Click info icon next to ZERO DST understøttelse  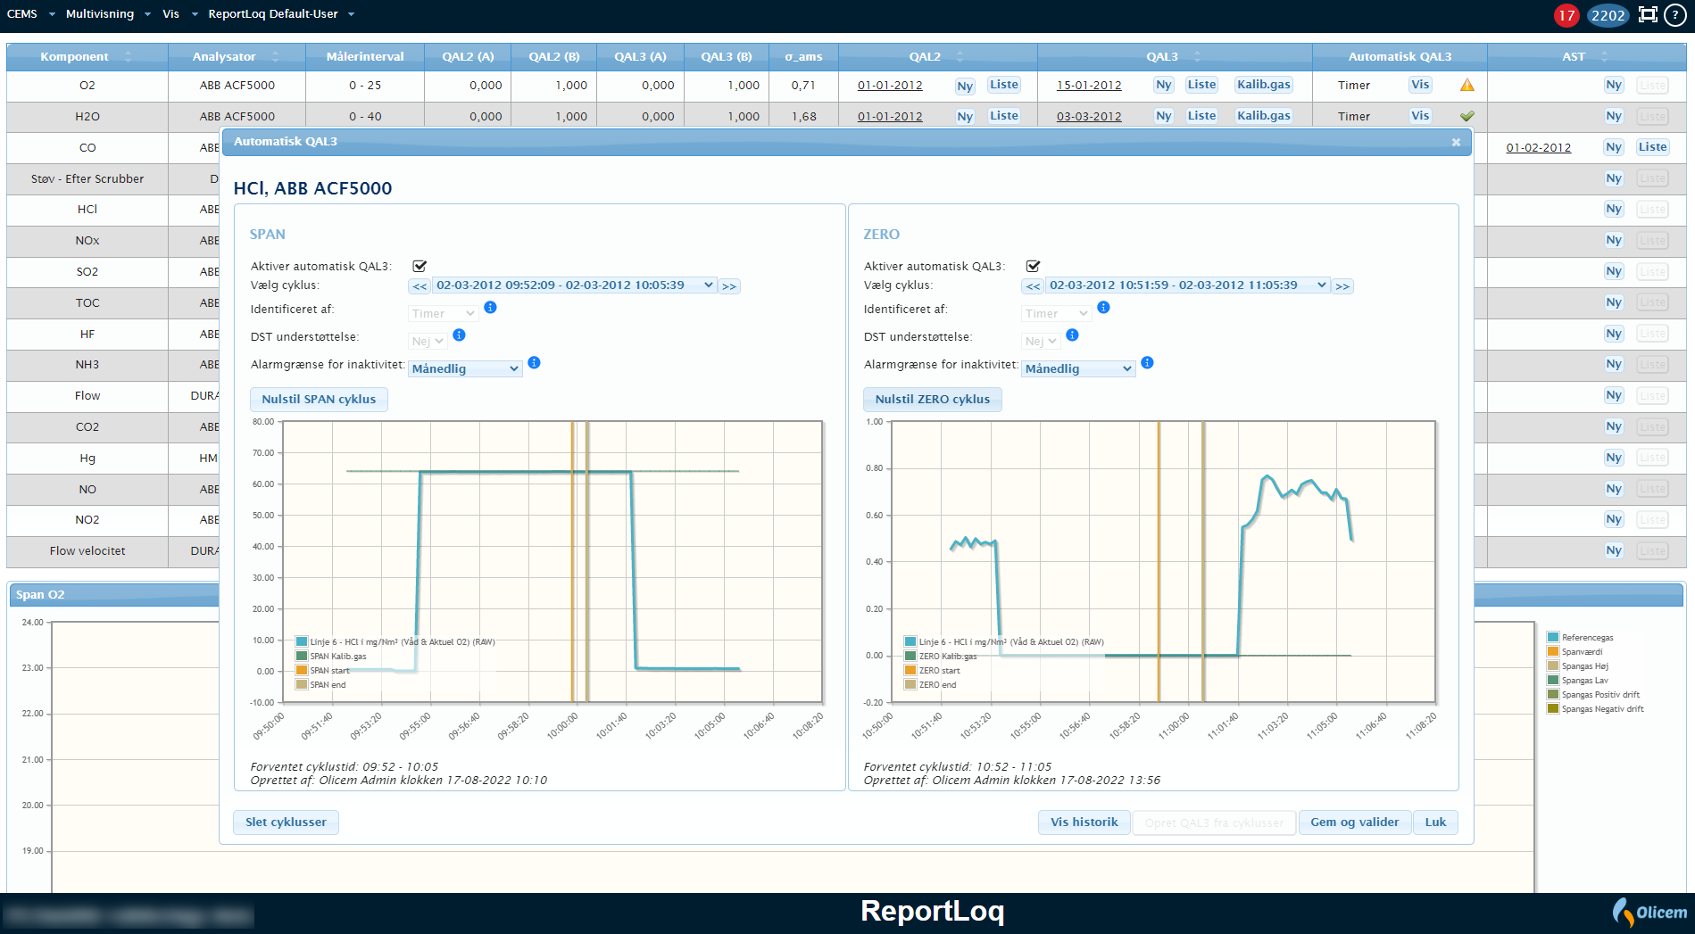pyautogui.click(x=1072, y=335)
